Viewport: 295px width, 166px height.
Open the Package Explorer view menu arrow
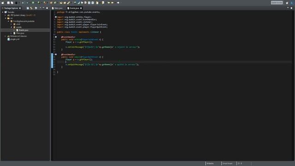(40, 8)
